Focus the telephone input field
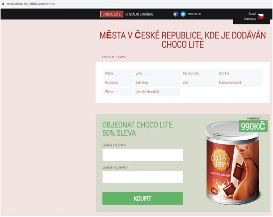 coord(142,177)
